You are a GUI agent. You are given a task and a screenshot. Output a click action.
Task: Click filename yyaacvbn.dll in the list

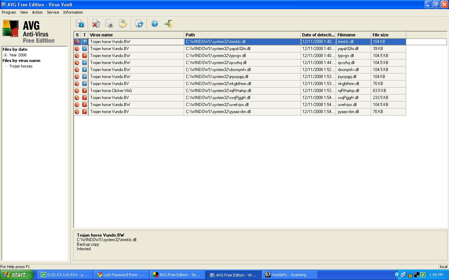point(348,112)
